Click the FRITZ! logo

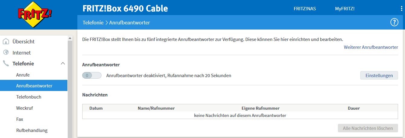[35, 14]
